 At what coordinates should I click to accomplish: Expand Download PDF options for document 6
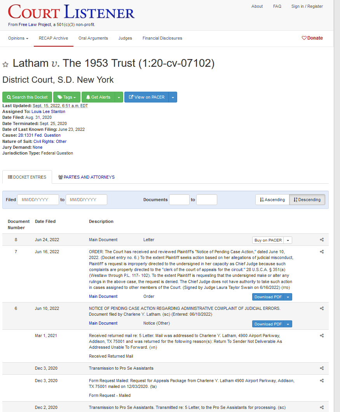click(288, 324)
